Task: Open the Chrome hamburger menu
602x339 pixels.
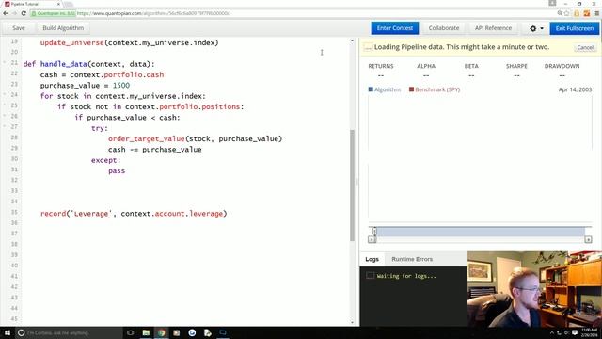Action: (597, 13)
